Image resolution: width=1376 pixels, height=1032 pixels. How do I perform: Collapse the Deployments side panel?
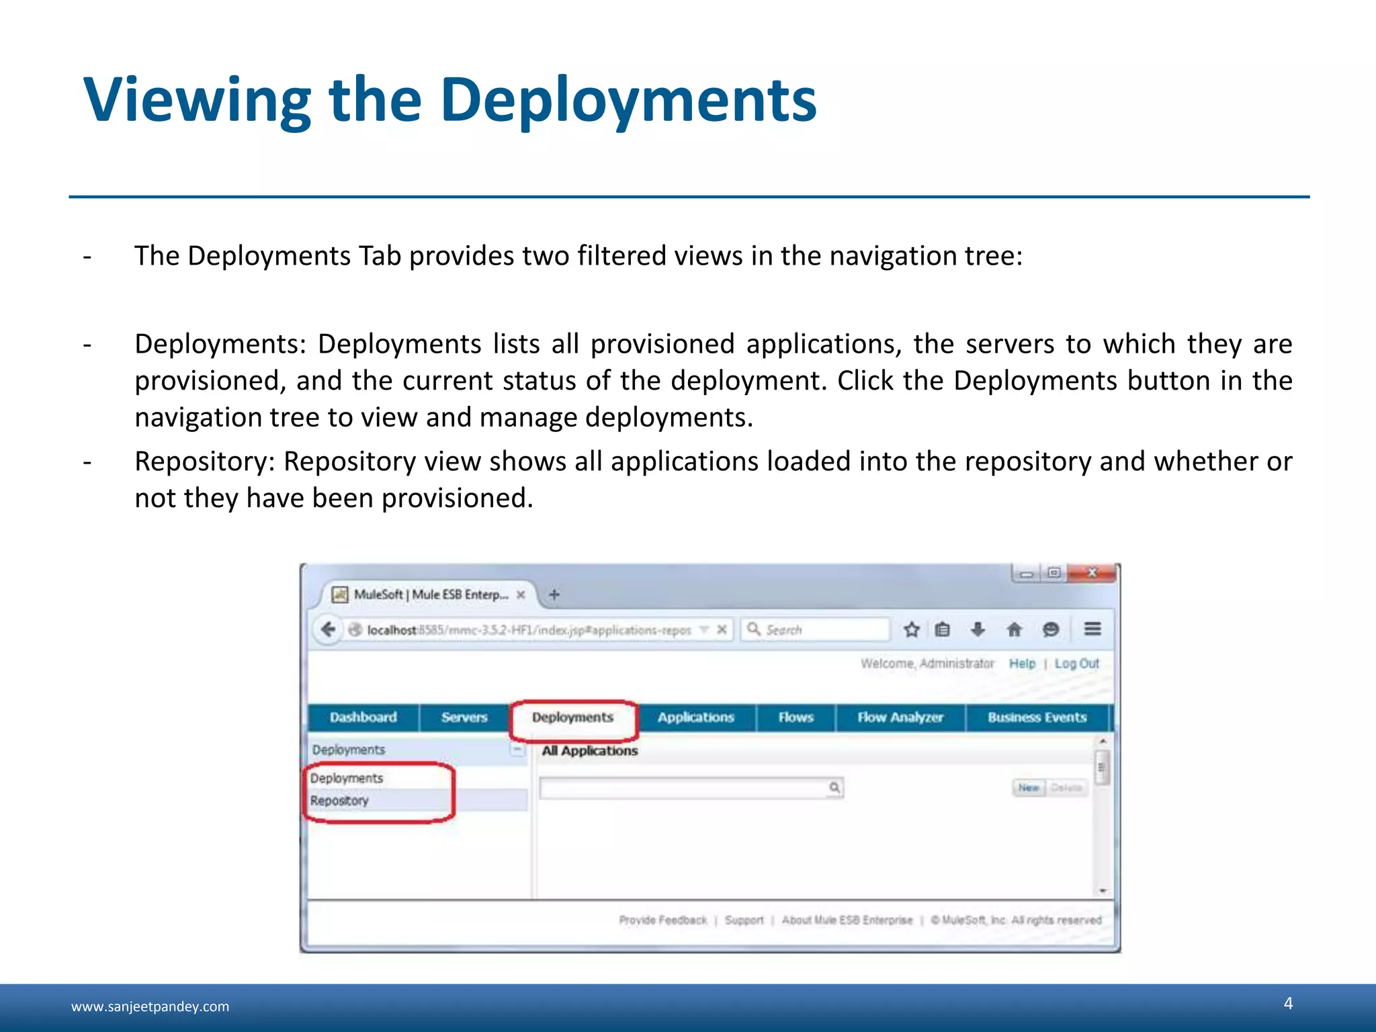(517, 749)
